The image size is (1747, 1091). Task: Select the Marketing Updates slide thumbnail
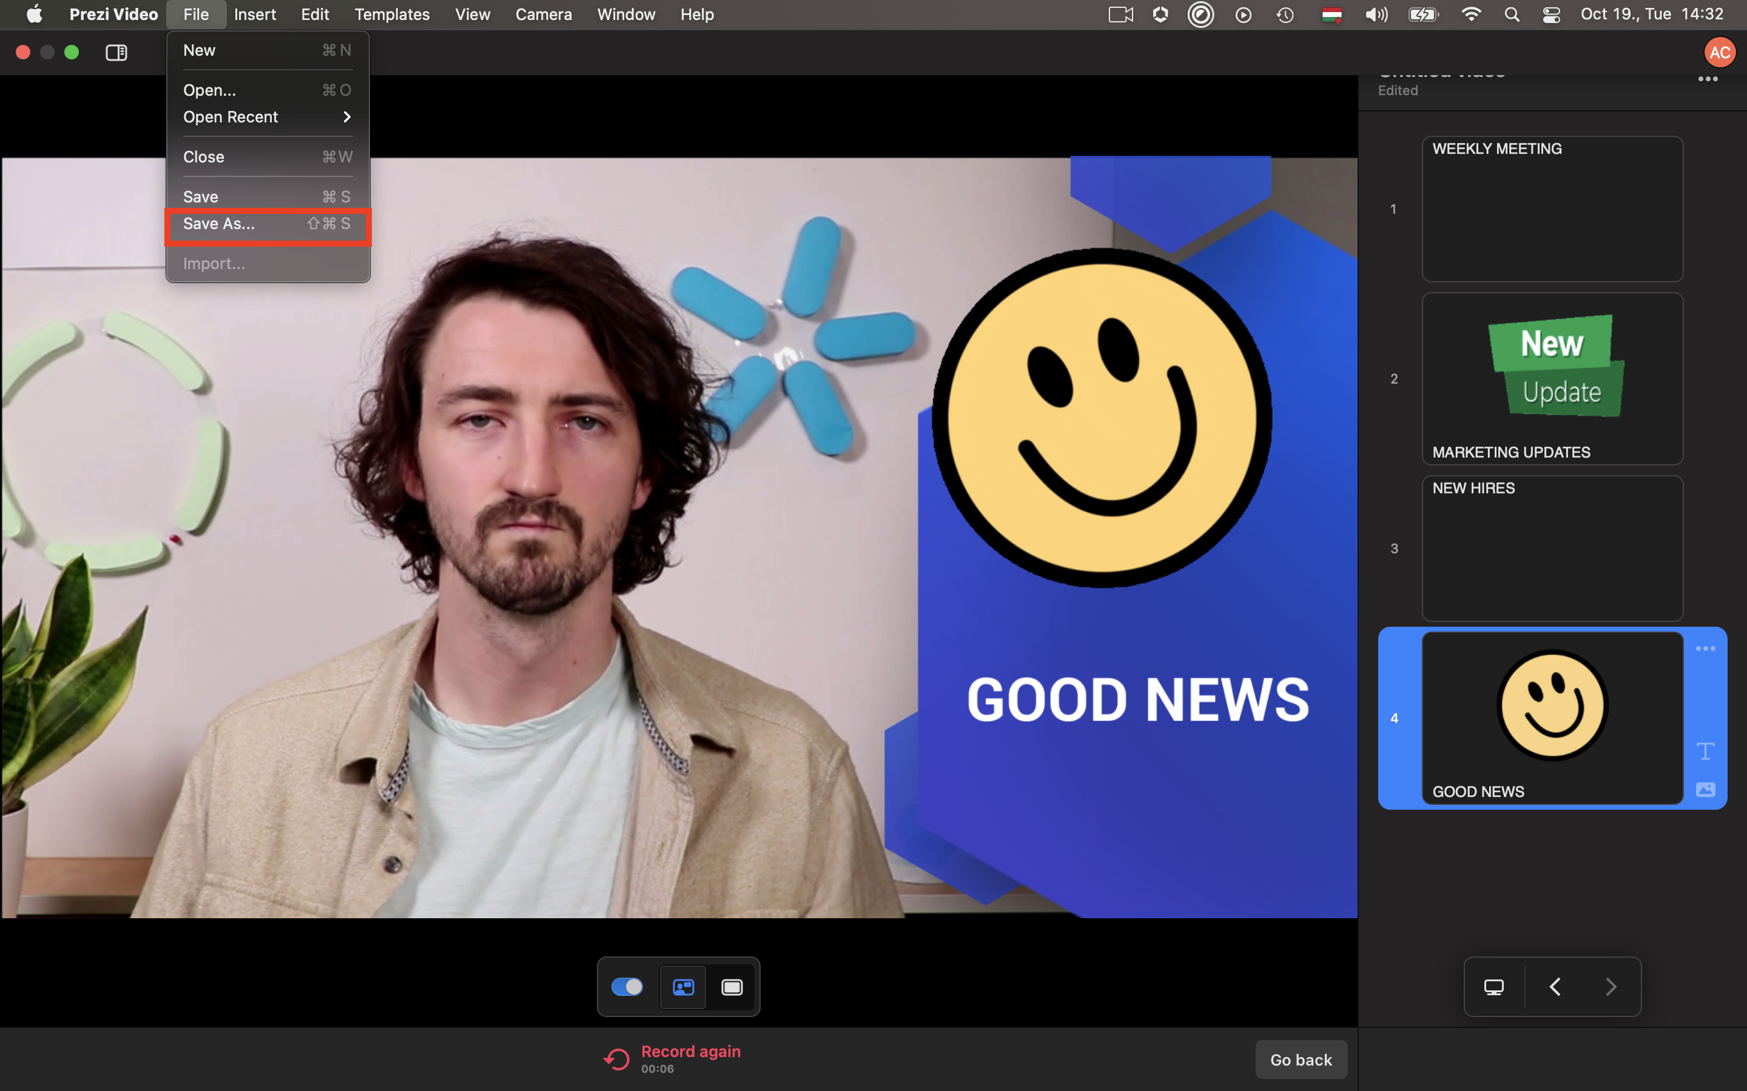[1552, 378]
